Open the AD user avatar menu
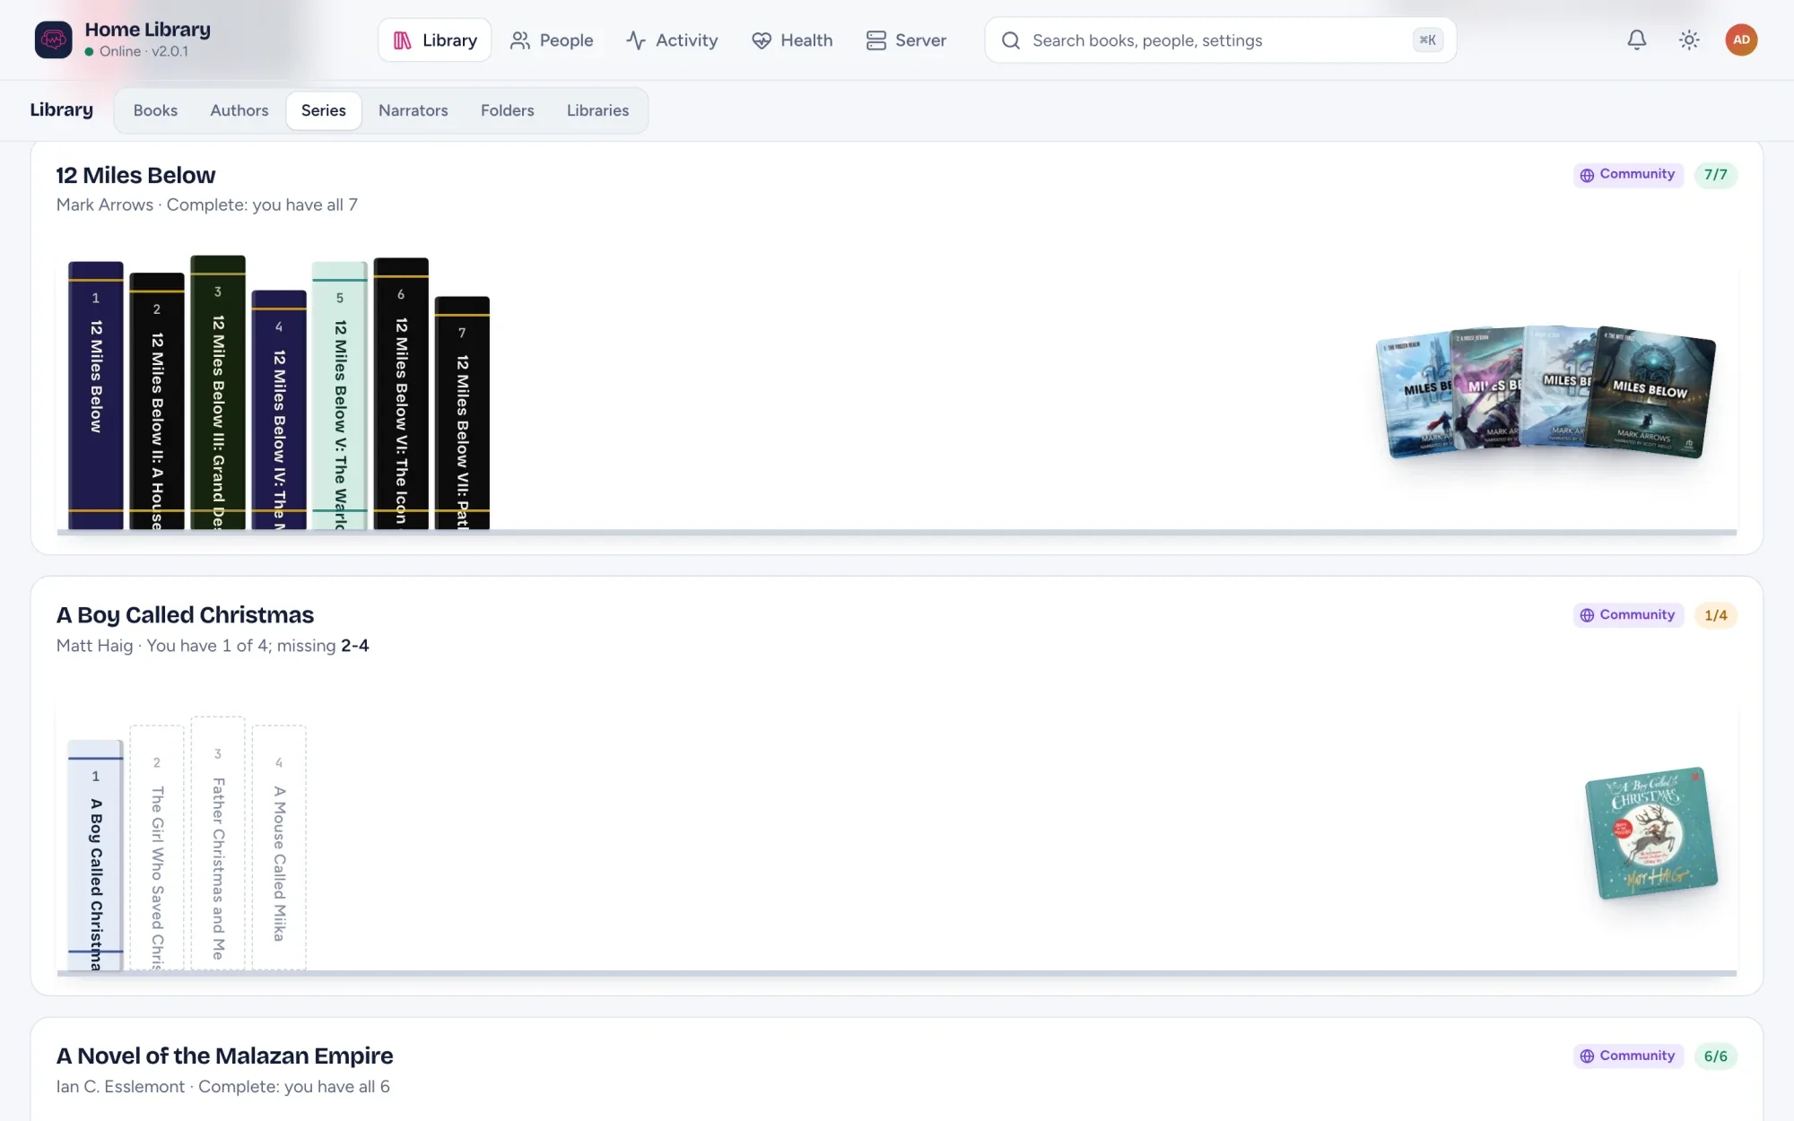This screenshot has width=1794, height=1121. [x=1741, y=39]
